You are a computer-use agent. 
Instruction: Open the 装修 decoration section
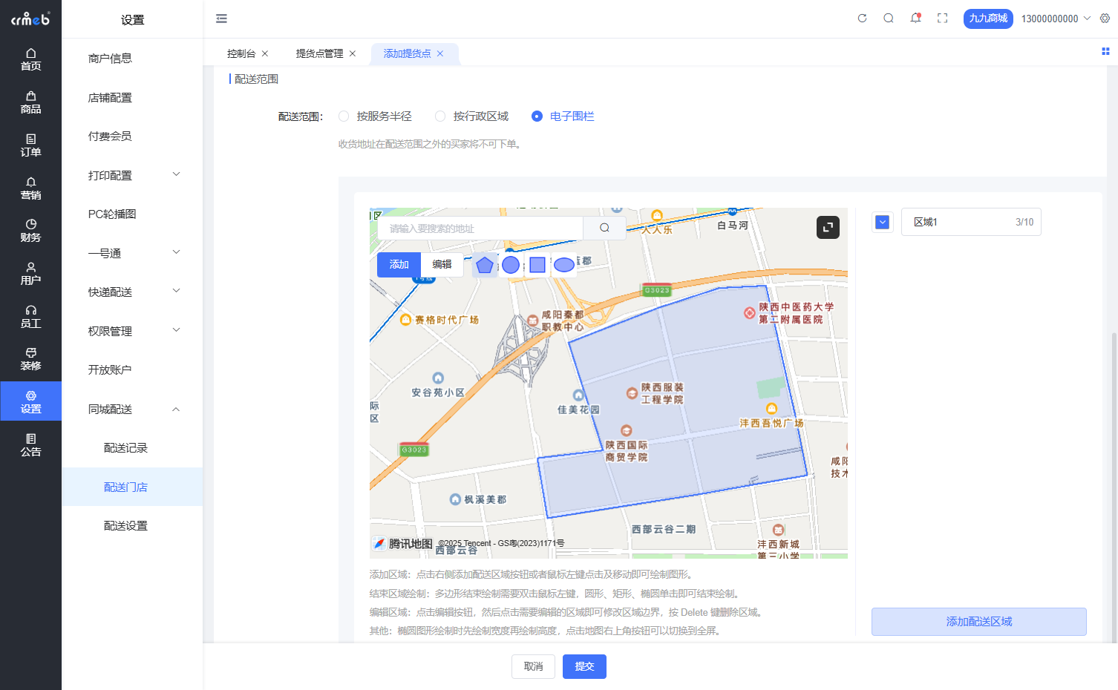(x=30, y=359)
